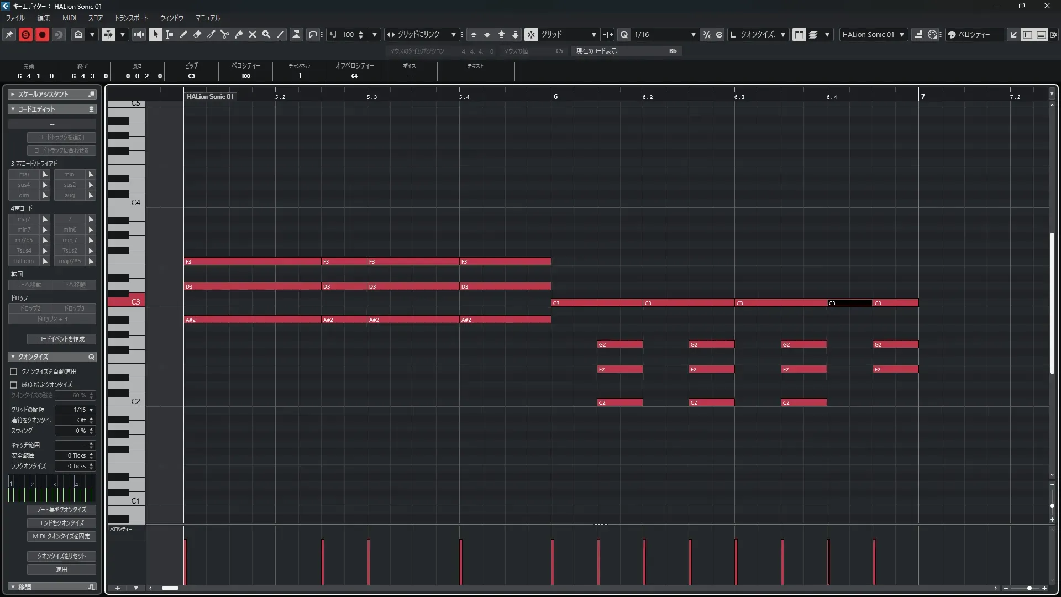Toggle the red Record in editor button
Viewport: 1061px width, 597px height.
[42, 34]
